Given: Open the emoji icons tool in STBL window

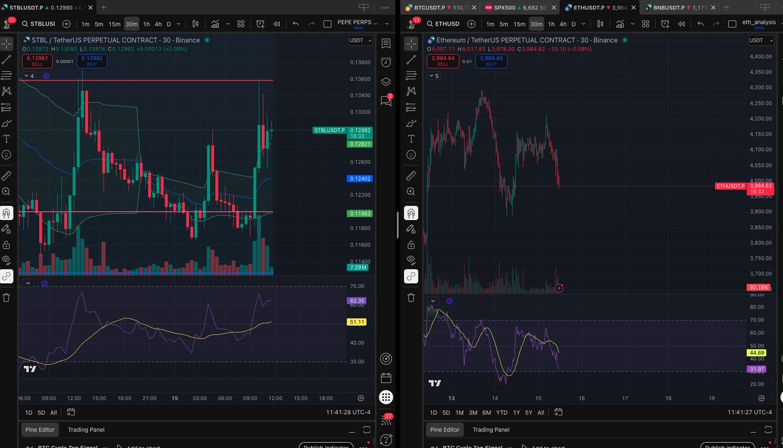Looking at the screenshot, I should point(7,155).
